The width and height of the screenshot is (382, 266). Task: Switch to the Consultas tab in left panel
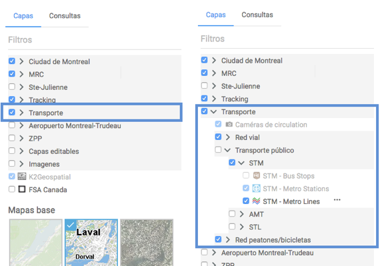point(65,16)
